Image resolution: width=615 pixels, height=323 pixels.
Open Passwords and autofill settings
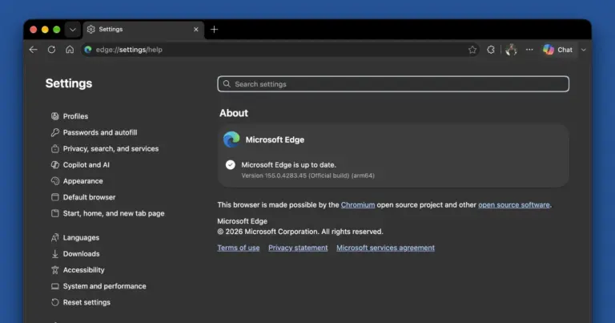tap(100, 133)
